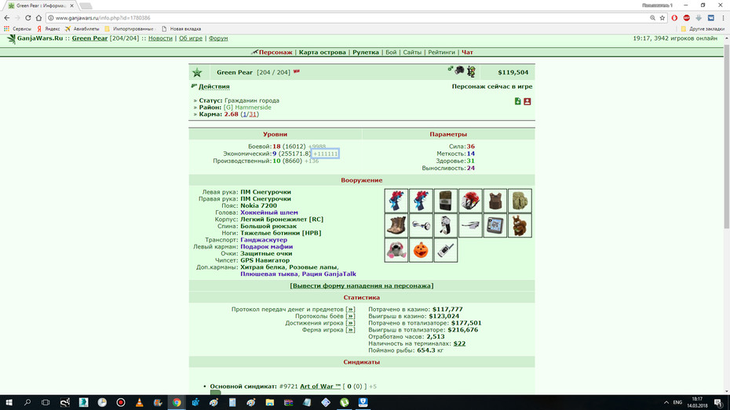Open the Chrome three-dot menu
Image resolution: width=730 pixels, height=410 pixels.
723,18
